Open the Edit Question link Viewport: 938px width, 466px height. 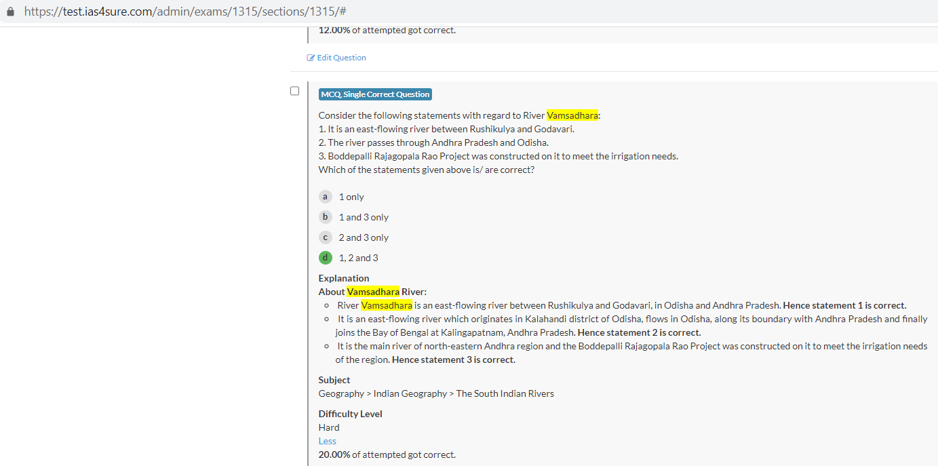[x=341, y=58]
